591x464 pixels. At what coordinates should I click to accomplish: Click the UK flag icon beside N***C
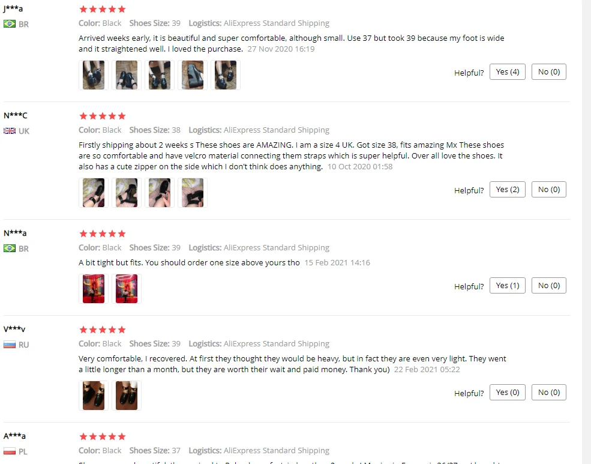[10, 131]
